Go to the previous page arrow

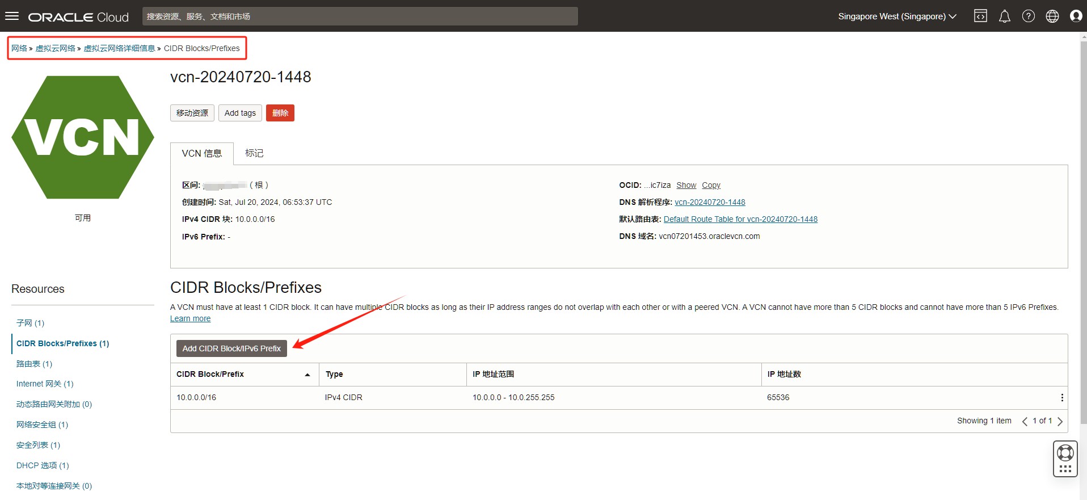tap(1025, 421)
